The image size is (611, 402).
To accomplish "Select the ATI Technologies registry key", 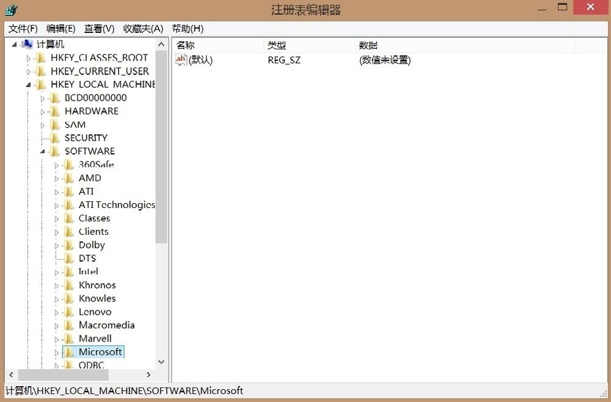I will pyautogui.click(x=116, y=204).
